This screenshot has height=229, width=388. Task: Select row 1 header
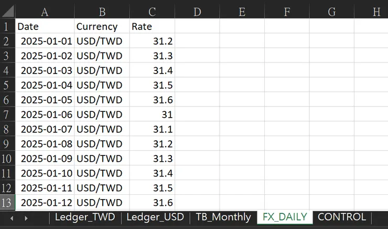pos(7,26)
